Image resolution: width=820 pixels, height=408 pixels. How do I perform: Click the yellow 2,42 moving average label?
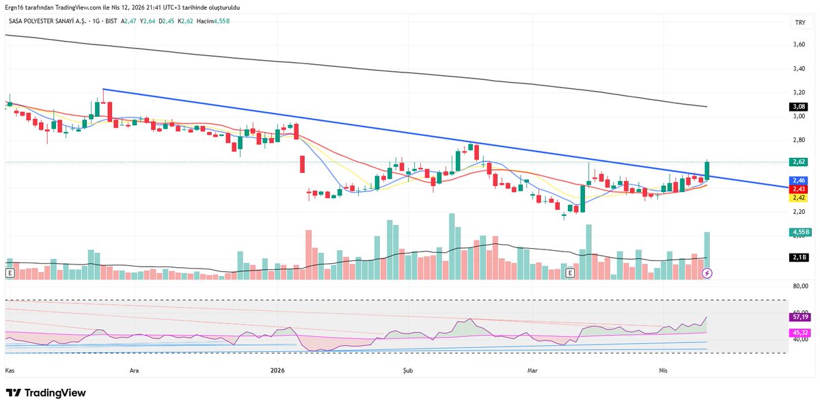[799, 198]
